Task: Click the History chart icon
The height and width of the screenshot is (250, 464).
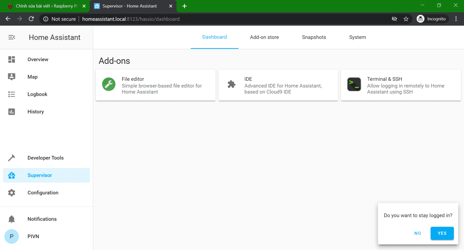Action: coord(11,112)
